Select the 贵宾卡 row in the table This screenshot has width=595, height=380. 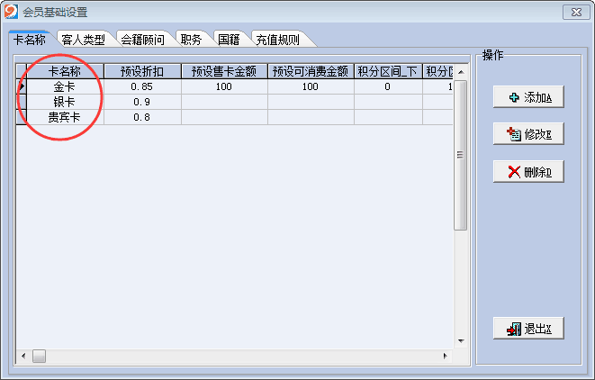64,117
